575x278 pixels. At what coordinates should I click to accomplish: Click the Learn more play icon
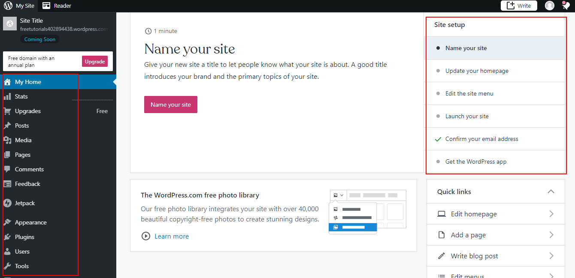click(x=146, y=236)
